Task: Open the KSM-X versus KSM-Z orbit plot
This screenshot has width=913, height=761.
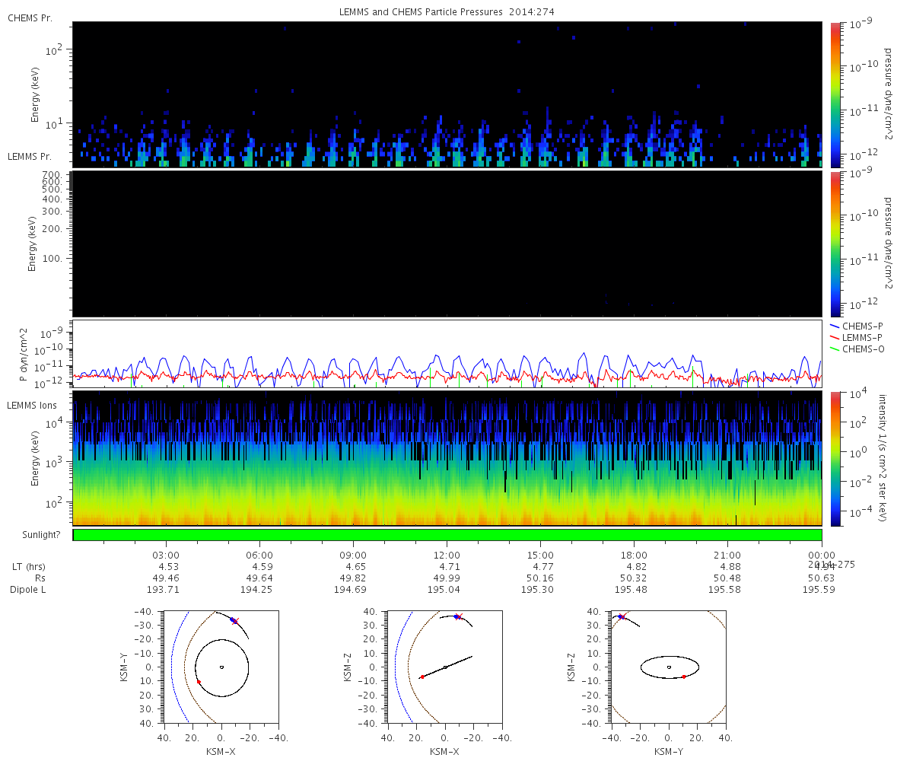Action: [445, 667]
